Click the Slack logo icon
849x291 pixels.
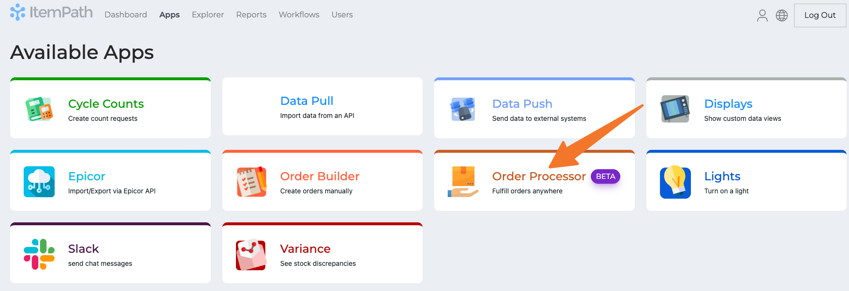click(x=39, y=254)
